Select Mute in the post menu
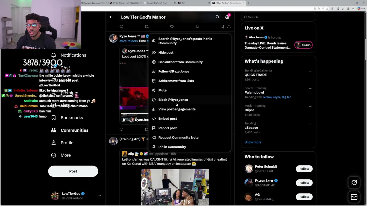367x206 pixels. (x=190, y=90)
